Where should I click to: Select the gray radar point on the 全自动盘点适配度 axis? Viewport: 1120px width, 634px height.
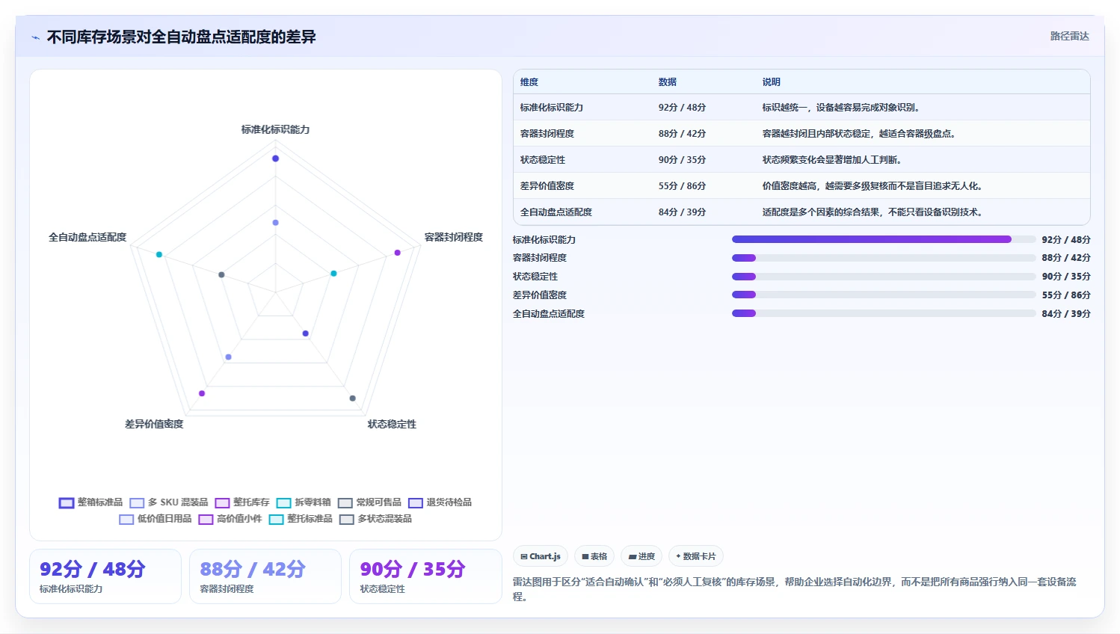[x=221, y=275]
